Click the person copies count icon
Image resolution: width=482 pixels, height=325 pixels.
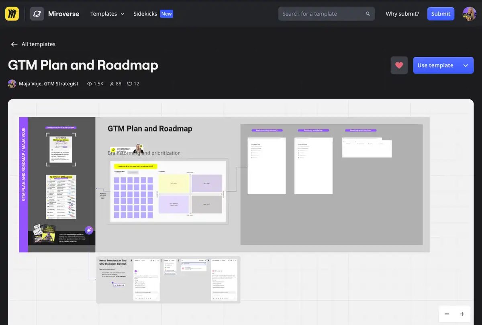111,84
